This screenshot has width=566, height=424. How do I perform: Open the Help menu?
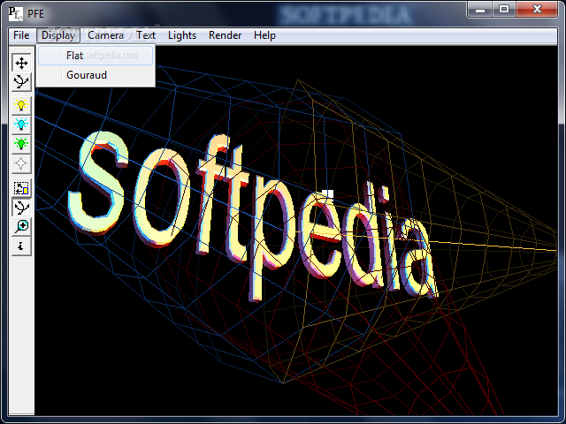point(264,35)
